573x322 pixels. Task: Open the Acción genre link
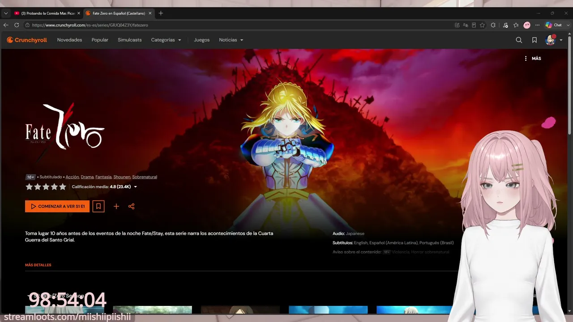coord(72,177)
